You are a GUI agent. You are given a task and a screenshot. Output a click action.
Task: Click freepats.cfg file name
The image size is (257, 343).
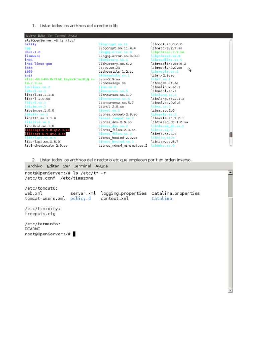40,214
